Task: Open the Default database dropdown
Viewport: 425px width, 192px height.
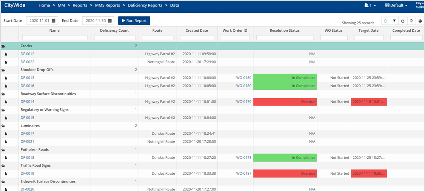Action: click(396, 5)
